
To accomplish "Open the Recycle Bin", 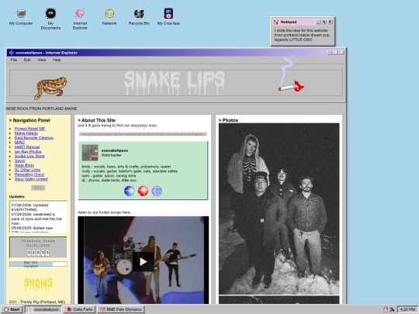I will tap(139, 17).
